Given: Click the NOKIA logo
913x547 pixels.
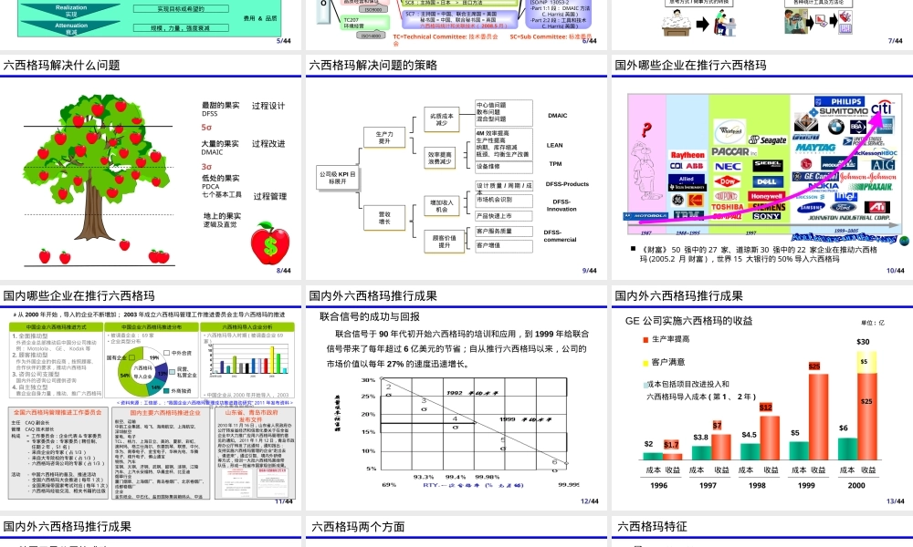Looking at the screenshot, I should (x=824, y=186).
